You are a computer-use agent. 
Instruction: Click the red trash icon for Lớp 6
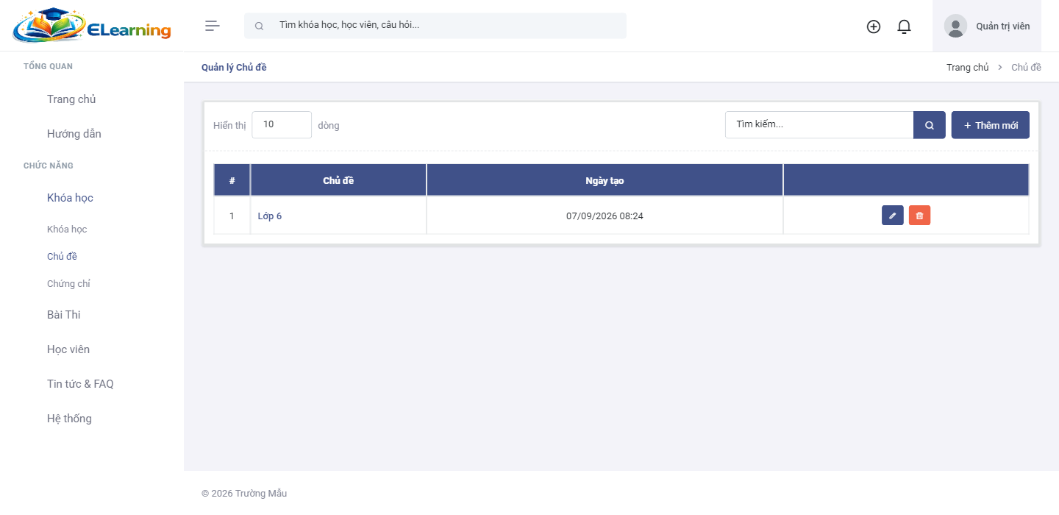pos(919,216)
